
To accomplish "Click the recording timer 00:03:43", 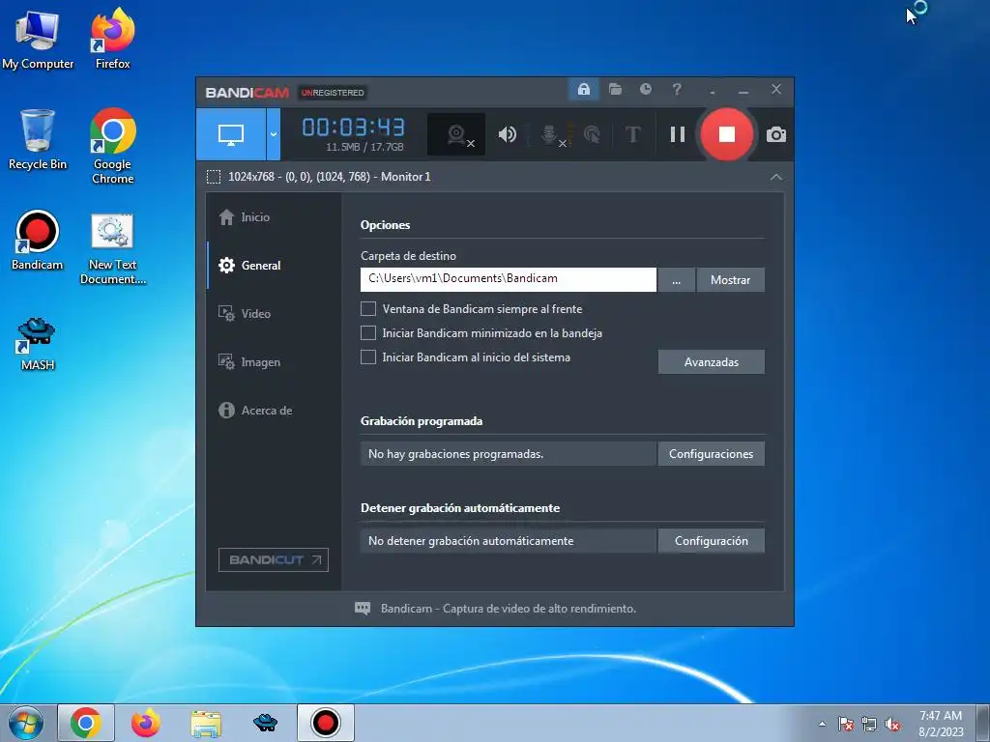I will [353, 128].
